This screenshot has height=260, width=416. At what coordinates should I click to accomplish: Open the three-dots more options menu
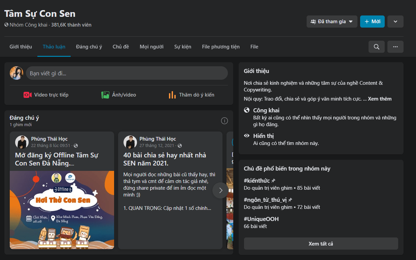point(395,47)
